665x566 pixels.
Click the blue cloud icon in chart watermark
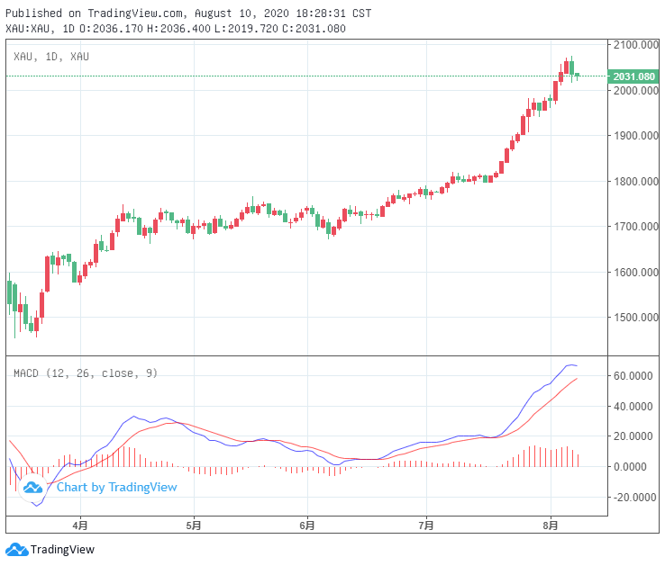[x=33, y=488]
